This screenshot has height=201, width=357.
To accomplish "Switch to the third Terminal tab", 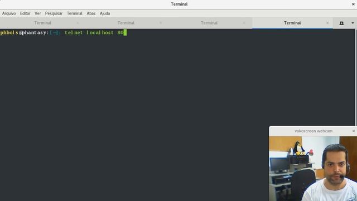I will (209, 23).
